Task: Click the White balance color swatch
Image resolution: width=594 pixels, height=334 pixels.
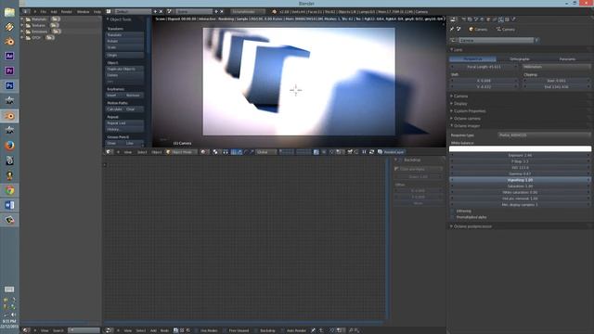Action: pyautogui.click(x=520, y=148)
